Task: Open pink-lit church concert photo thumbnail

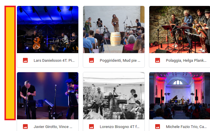Action: (180, 96)
